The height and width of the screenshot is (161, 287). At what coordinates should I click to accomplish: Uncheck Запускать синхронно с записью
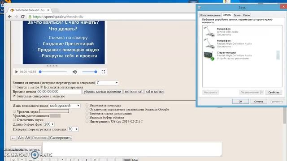[x=14, y=96]
